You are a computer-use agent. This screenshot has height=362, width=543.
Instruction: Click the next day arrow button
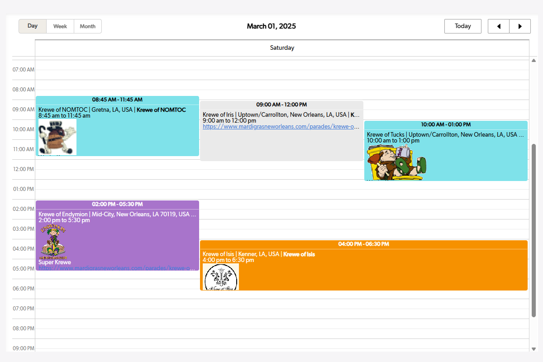coord(520,26)
